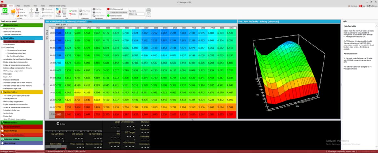
Task: Click the Help icon at top right
Action: click(x=362, y=6)
